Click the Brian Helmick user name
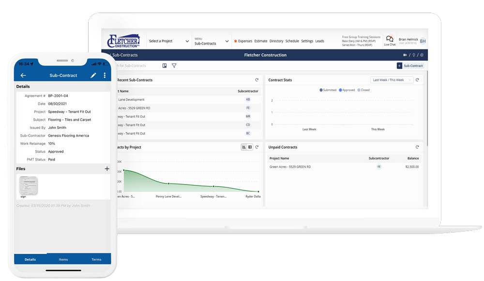The image size is (484, 281). [408, 39]
